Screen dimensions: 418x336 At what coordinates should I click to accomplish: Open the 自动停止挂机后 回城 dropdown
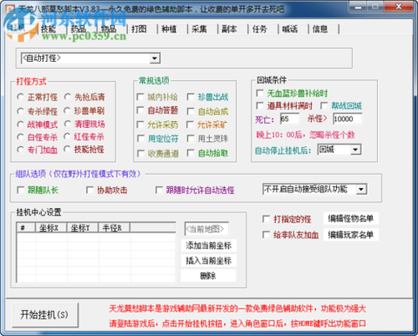tap(355, 150)
